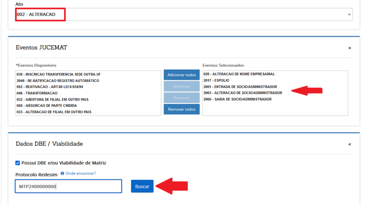Collapse the Eventos JUCEMAT panel

[x=350, y=48]
